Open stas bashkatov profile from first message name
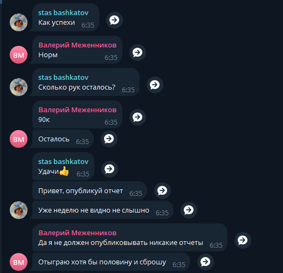 tap(64, 12)
